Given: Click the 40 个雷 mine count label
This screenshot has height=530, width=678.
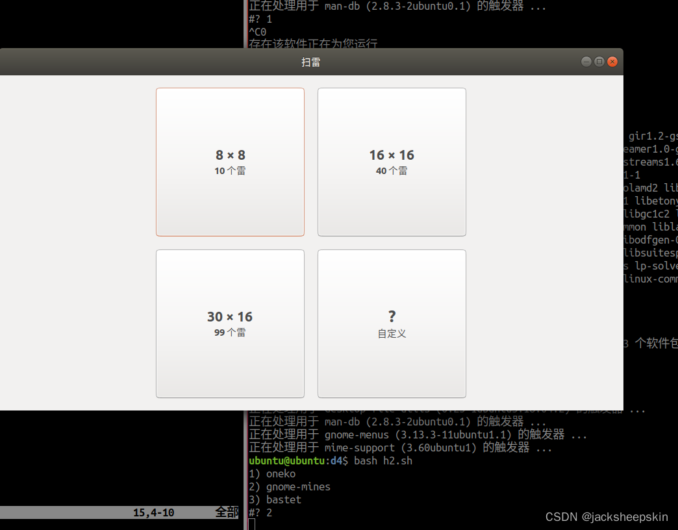Looking at the screenshot, I should (392, 170).
